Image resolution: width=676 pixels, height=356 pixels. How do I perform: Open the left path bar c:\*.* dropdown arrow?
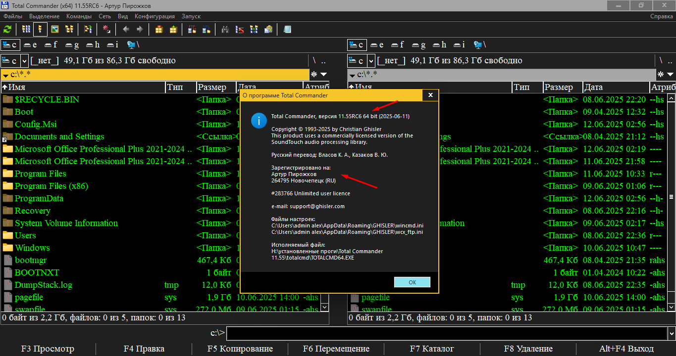click(5, 75)
